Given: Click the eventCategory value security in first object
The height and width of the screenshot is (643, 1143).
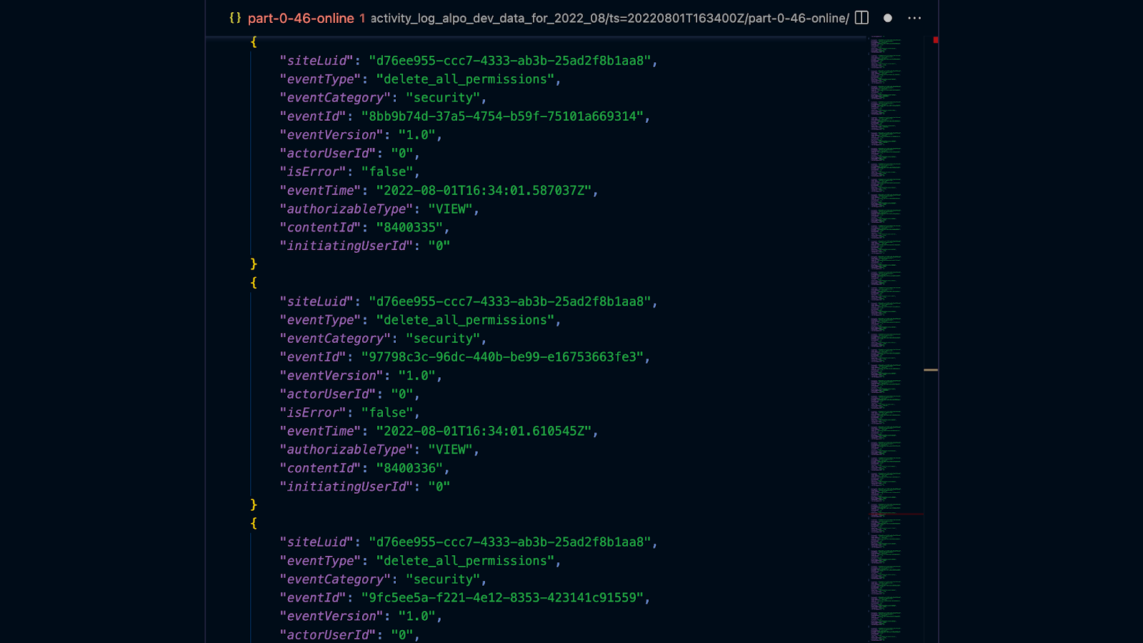Looking at the screenshot, I should coord(443,98).
